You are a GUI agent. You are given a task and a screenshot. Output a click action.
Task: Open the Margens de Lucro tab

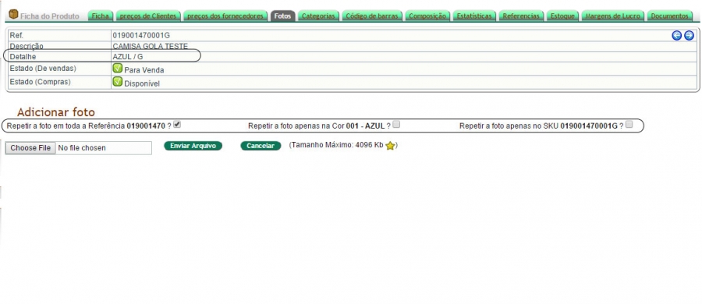[x=613, y=16]
